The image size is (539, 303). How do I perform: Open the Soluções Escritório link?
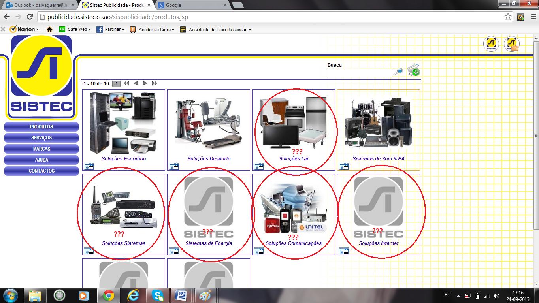pos(124,159)
